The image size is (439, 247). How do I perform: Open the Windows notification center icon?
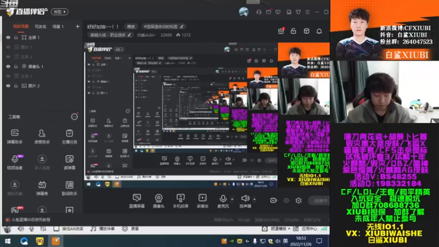tap(319, 241)
